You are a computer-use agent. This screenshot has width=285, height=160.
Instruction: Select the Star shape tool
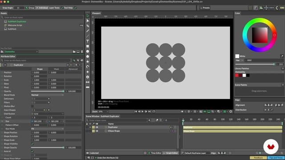click(x=88, y=62)
